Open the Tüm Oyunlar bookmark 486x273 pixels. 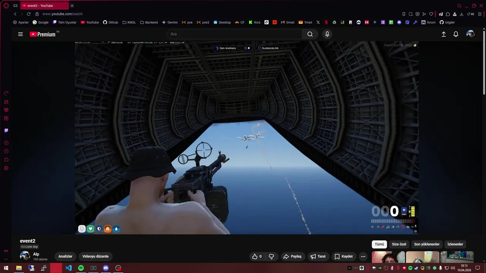(65, 22)
